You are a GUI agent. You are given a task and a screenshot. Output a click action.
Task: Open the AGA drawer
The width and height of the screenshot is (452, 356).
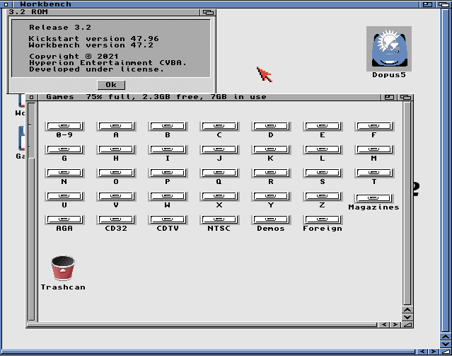tap(64, 219)
